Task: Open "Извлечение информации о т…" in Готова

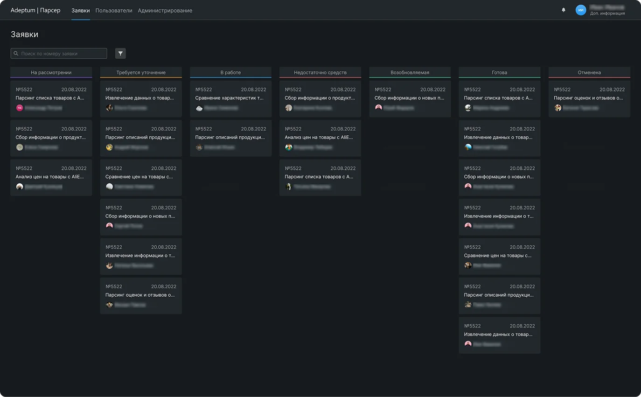Action: pos(500,217)
